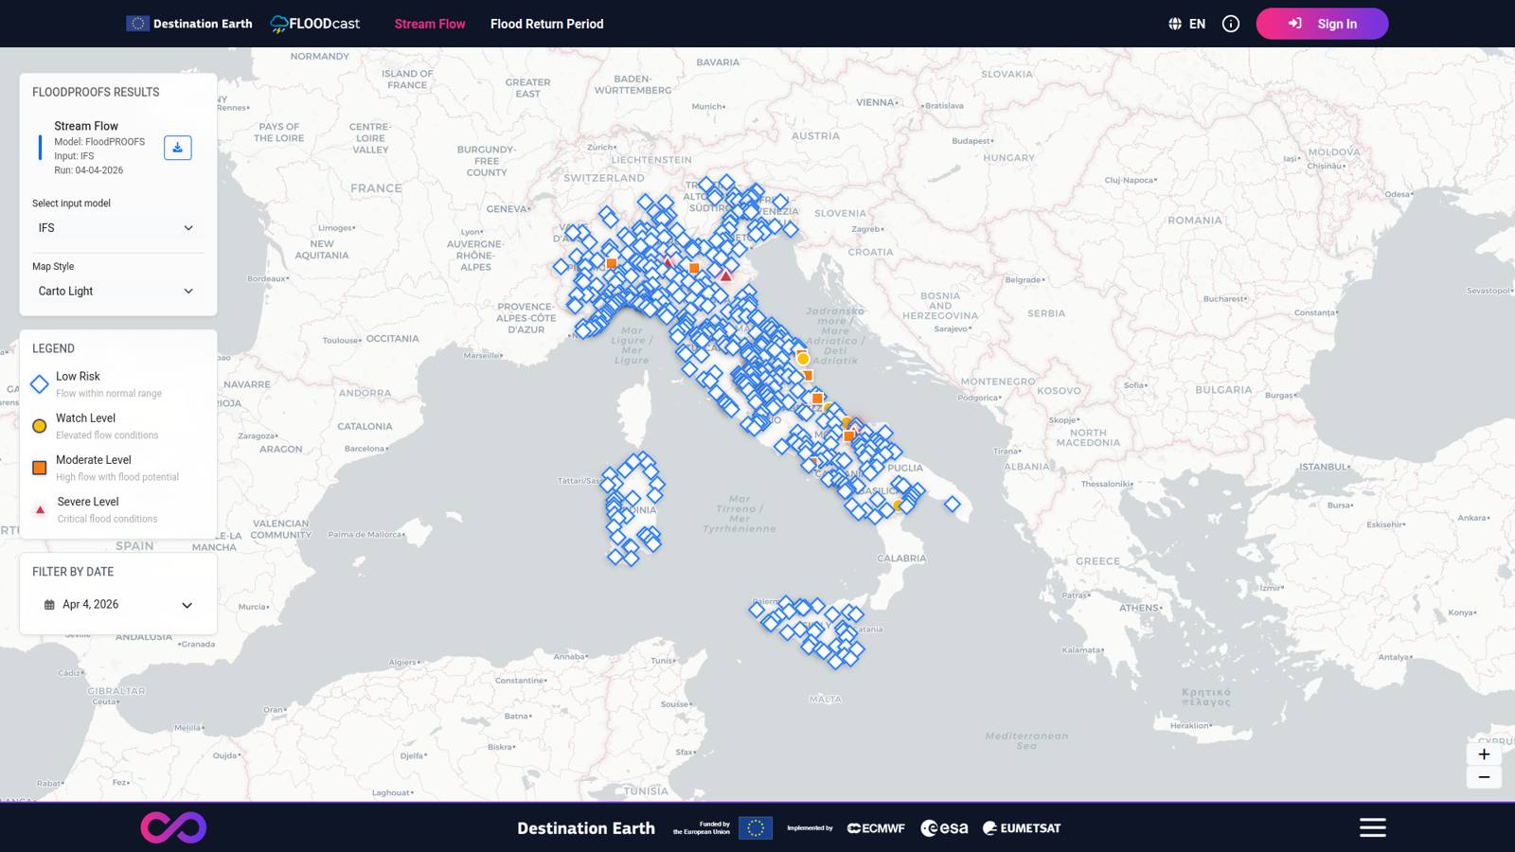
Task: Open the IFS input model dropdown
Action: click(x=118, y=228)
